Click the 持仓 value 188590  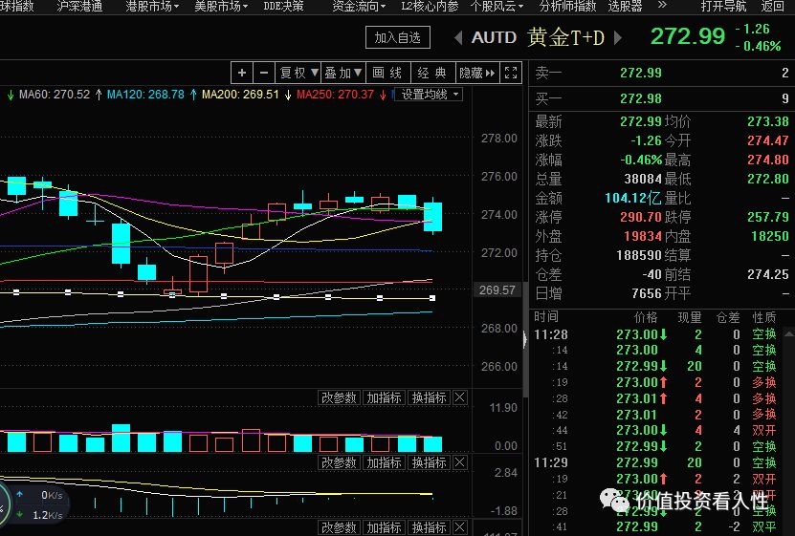[639, 256]
